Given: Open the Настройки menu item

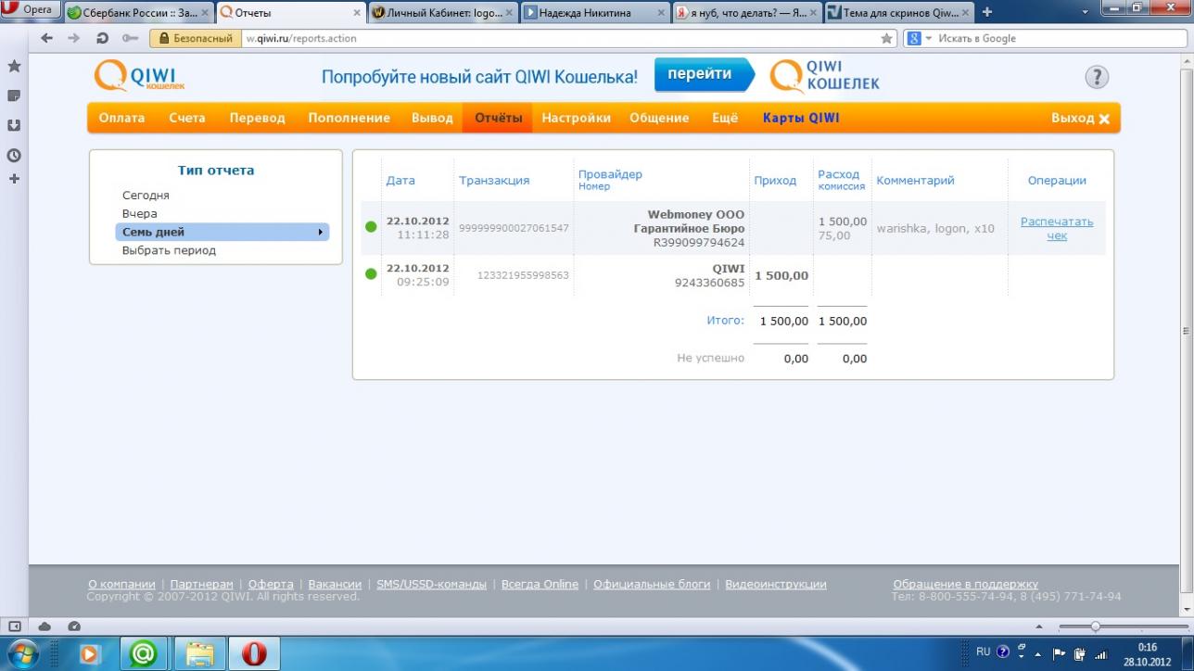Looking at the screenshot, I should 576,118.
